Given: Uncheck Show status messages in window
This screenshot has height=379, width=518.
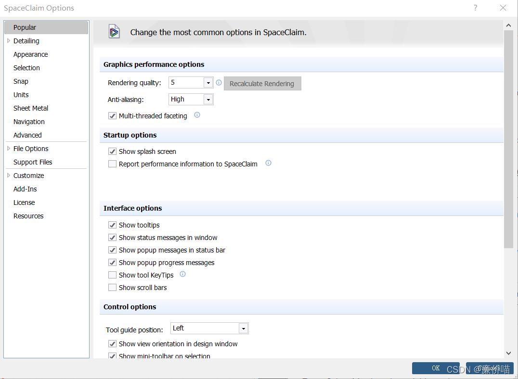Looking at the screenshot, I should pyautogui.click(x=112, y=238).
